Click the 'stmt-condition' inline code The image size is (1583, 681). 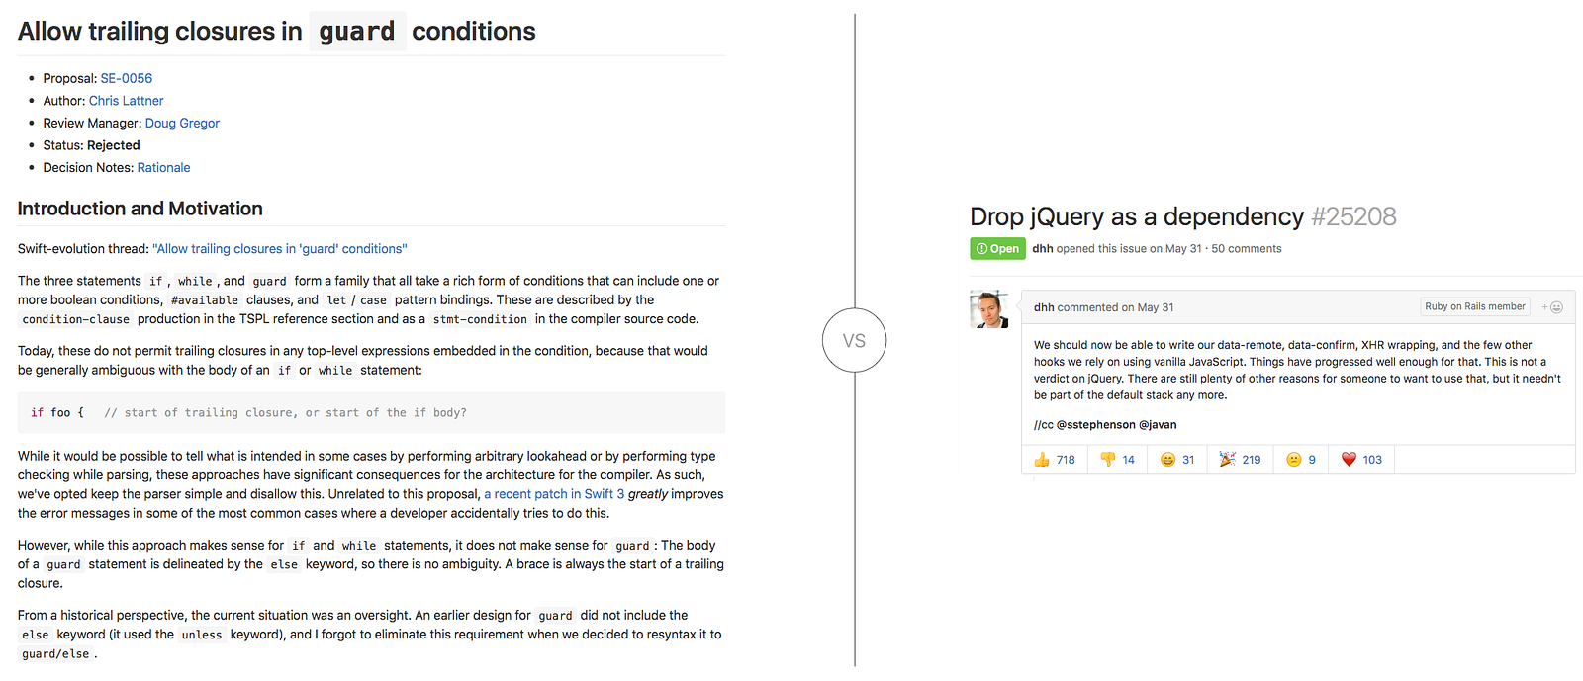pyautogui.click(x=480, y=319)
